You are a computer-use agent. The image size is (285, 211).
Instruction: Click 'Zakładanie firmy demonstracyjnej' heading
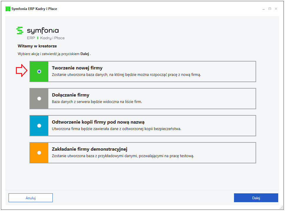89,149
